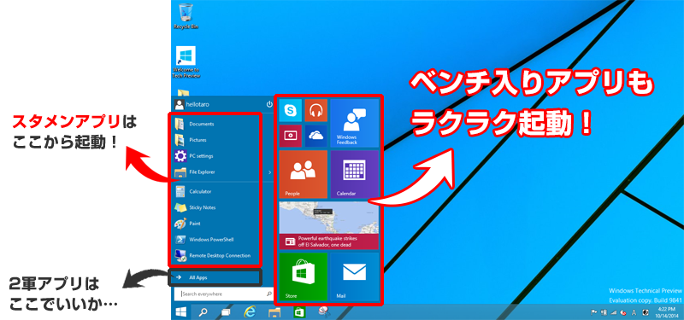Click the power button in Start menu

[269, 104]
